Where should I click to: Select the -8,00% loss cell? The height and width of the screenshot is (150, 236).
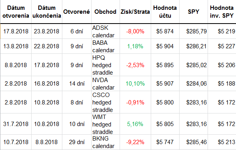pos(135,31)
